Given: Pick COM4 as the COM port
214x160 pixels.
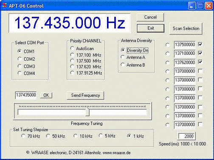Looking at the screenshot, I should [x=26, y=73].
